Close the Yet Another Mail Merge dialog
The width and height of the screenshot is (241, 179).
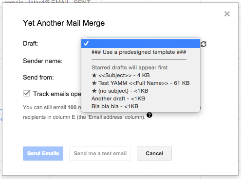[227, 14]
